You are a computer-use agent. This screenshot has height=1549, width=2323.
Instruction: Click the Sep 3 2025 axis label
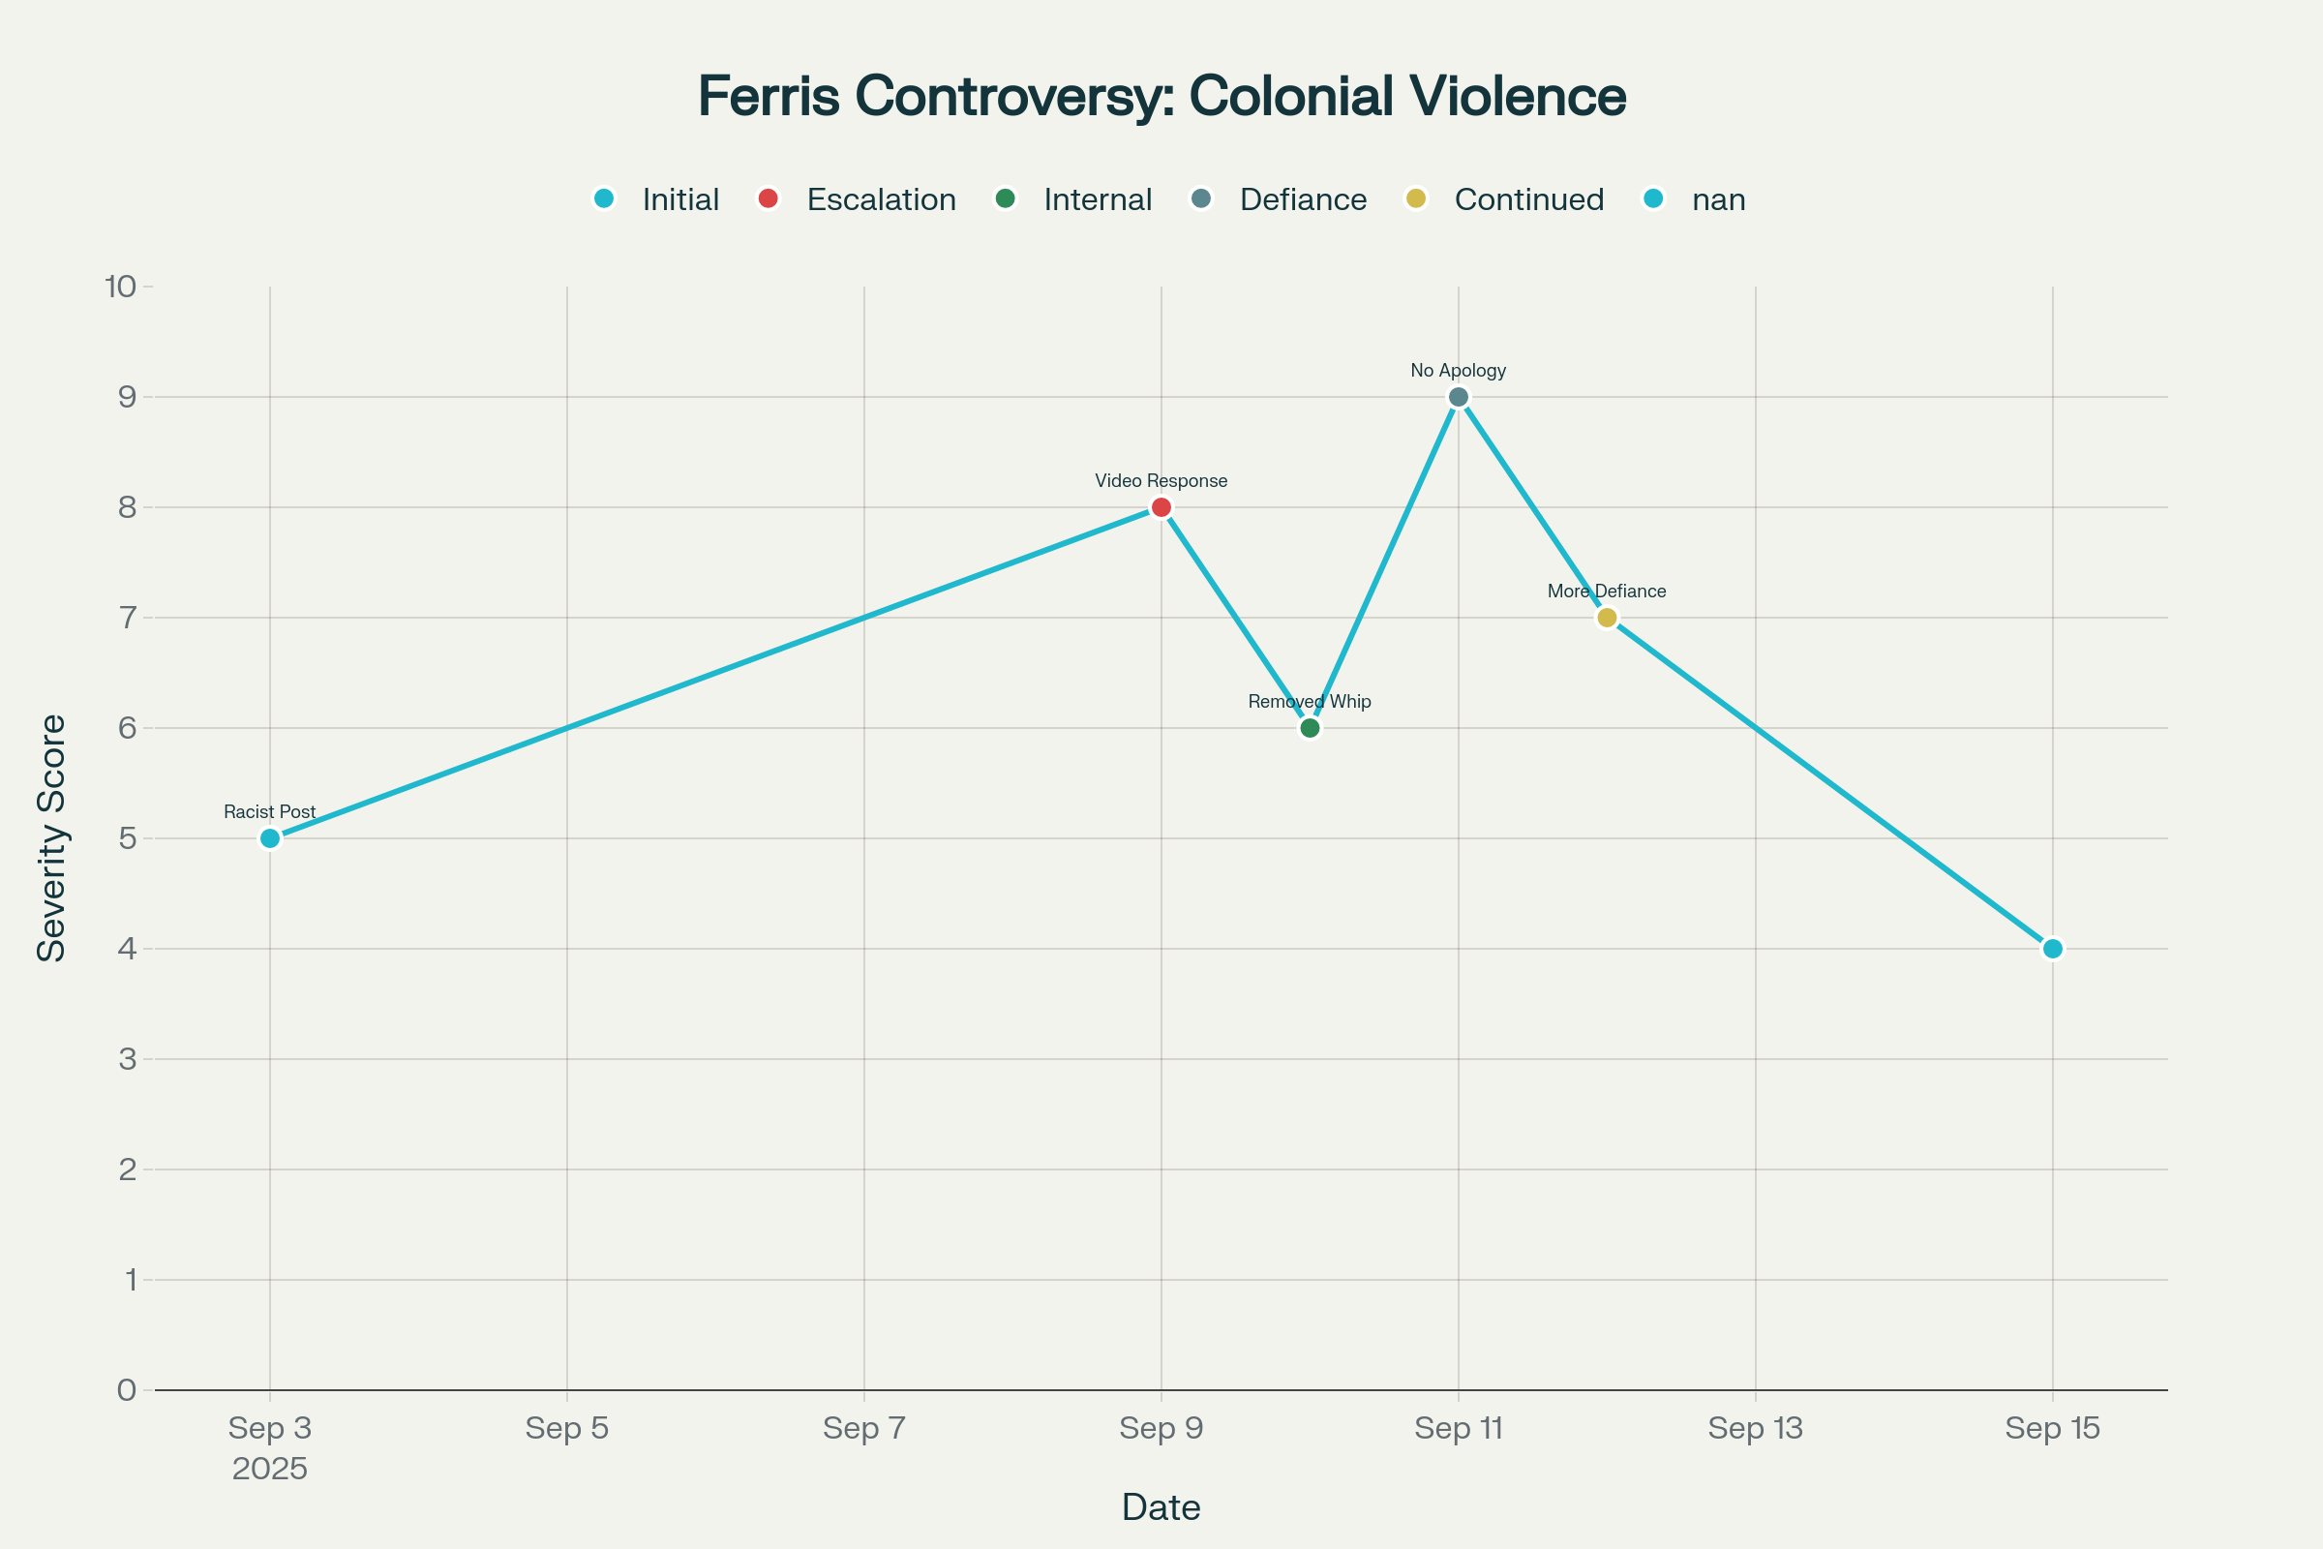click(270, 1447)
